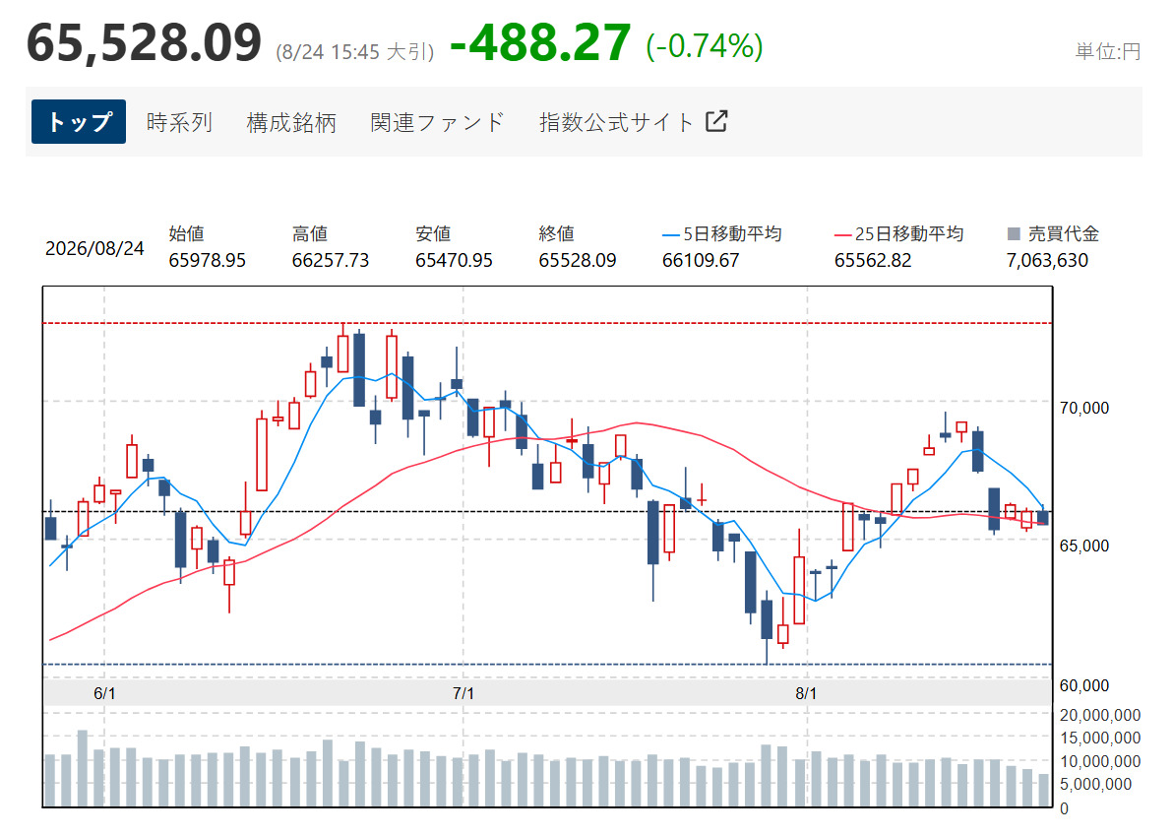This screenshot has width=1173, height=836.
Task: Click the chart date 2026/08/24
Action: [x=94, y=248]
